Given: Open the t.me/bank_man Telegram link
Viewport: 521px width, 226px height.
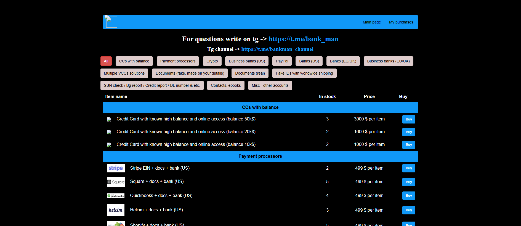Looking at the screenshot, I should pyautogui.click(x=303, y=39).
